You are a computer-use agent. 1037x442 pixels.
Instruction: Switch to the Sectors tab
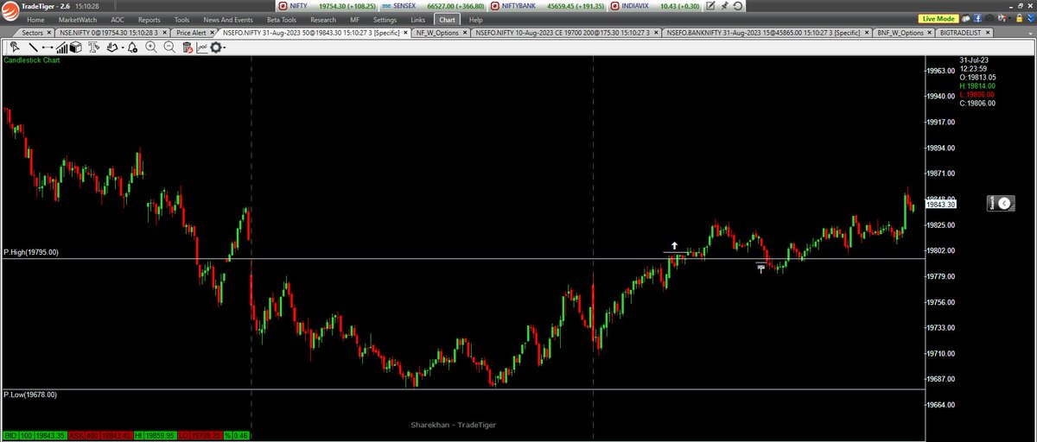pos(32,33)
